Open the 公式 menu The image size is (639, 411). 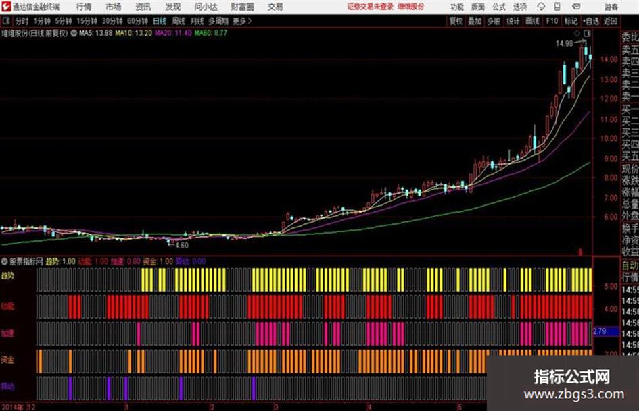(499, 7)
